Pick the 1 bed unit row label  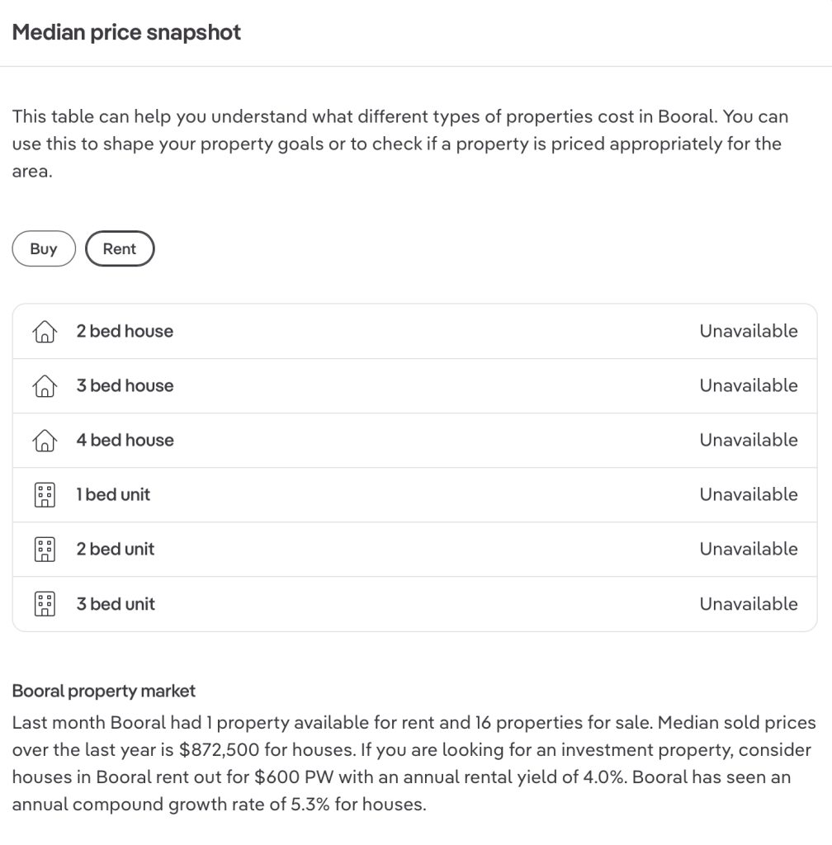tap(113, 495)
